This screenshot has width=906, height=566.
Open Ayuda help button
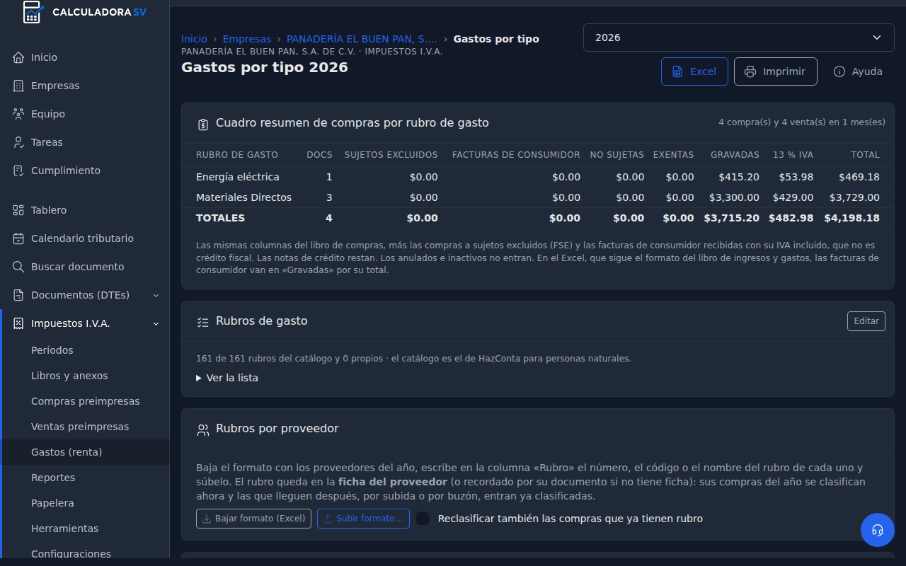coord(859,71)
